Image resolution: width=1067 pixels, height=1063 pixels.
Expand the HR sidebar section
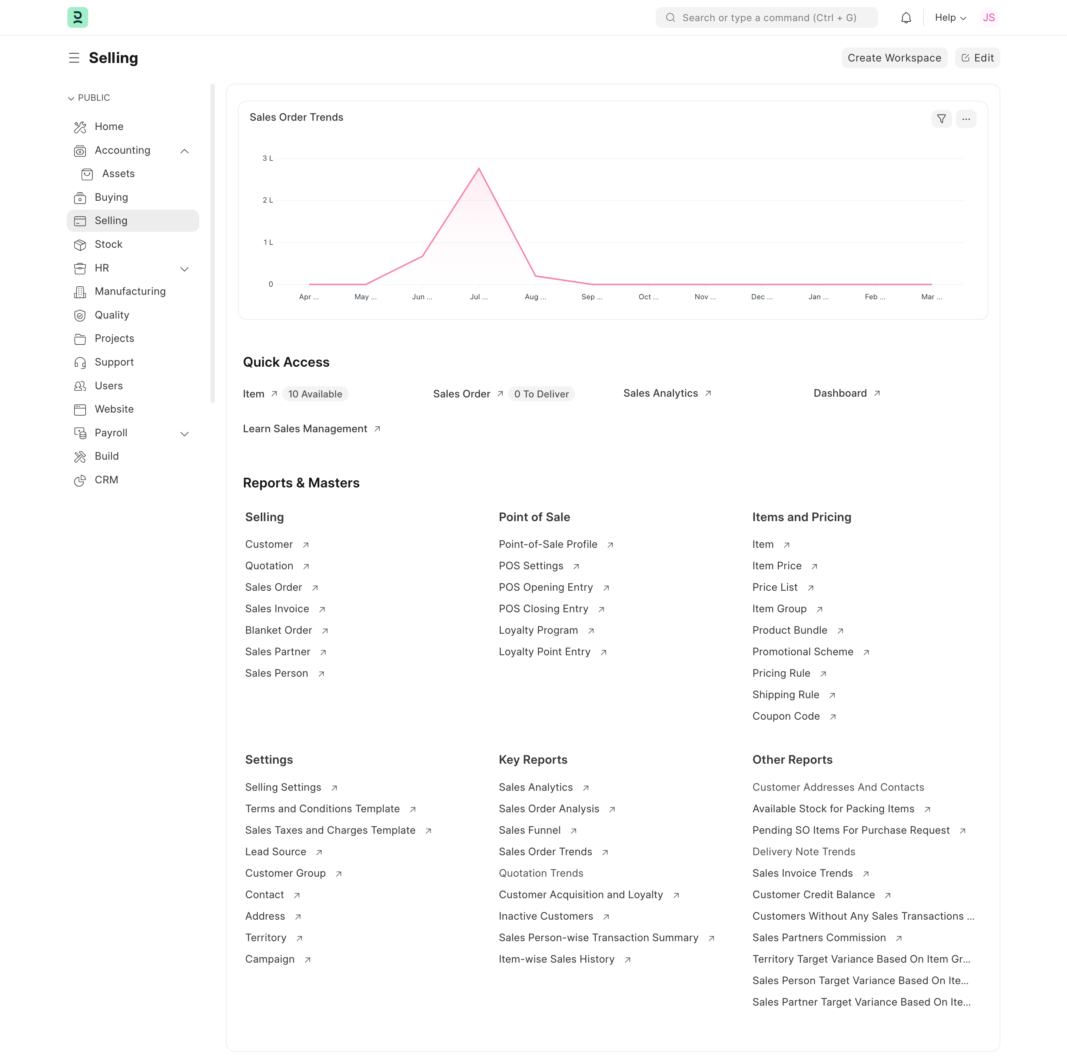coord(185,269)
